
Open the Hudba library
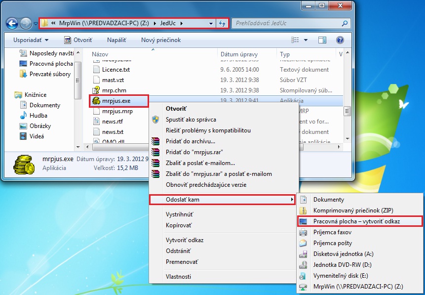click(x=34, y=115)
